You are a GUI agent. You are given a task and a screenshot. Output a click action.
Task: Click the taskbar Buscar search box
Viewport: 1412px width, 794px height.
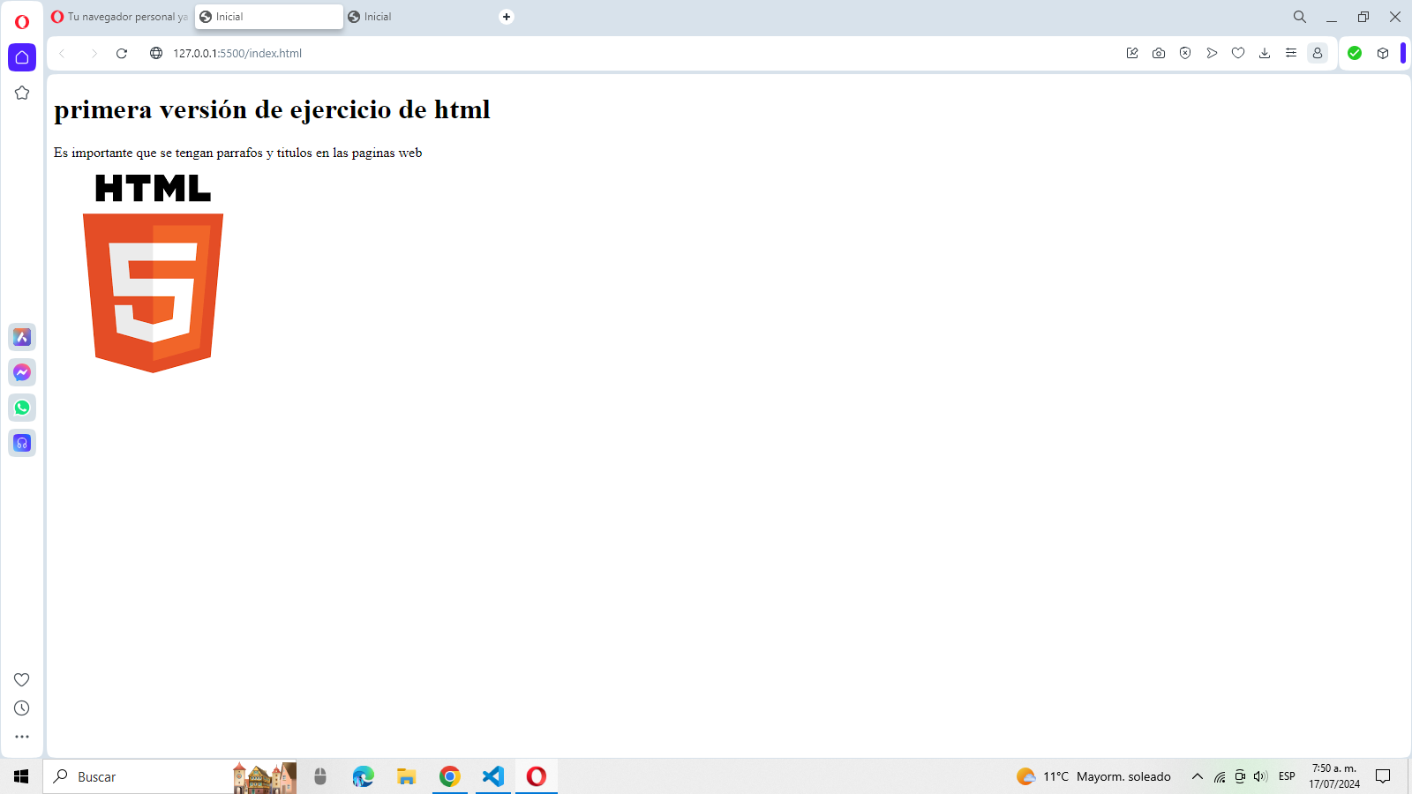coord(169,776)
